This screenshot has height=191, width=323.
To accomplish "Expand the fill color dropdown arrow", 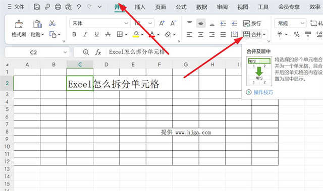I will tap(142, 35).
